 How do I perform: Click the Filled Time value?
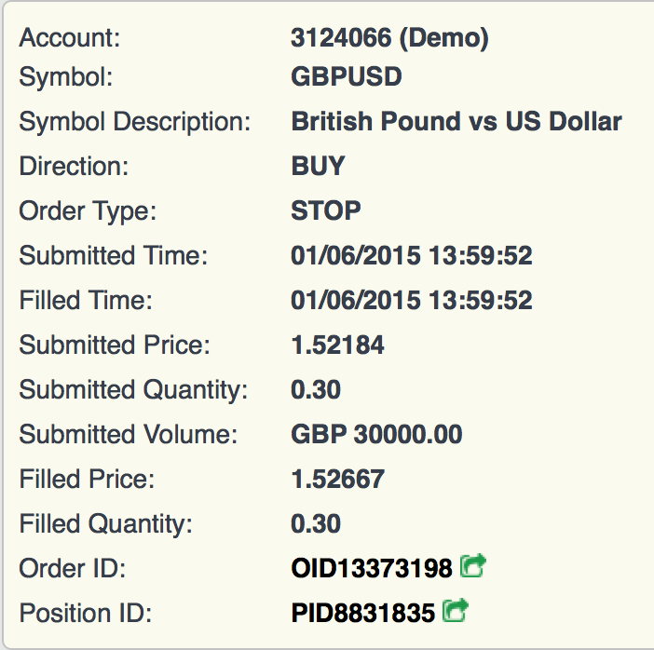click(x=411, y=300)
